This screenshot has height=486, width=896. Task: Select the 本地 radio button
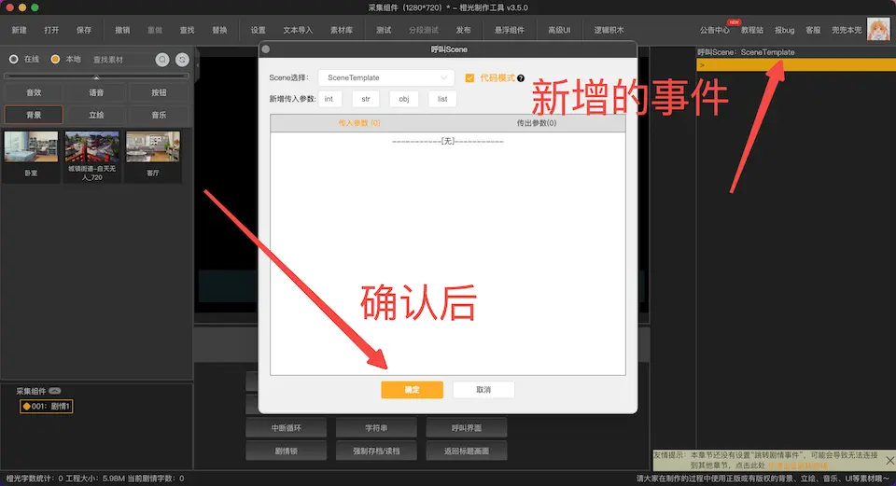click(55, 60)
